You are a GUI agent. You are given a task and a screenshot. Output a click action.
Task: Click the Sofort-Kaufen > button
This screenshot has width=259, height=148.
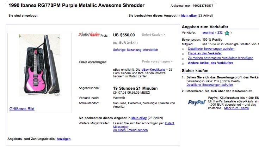coord(153,35)
